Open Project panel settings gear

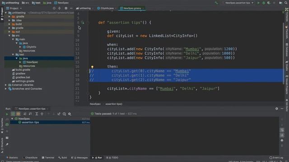(x=66, y=8)
